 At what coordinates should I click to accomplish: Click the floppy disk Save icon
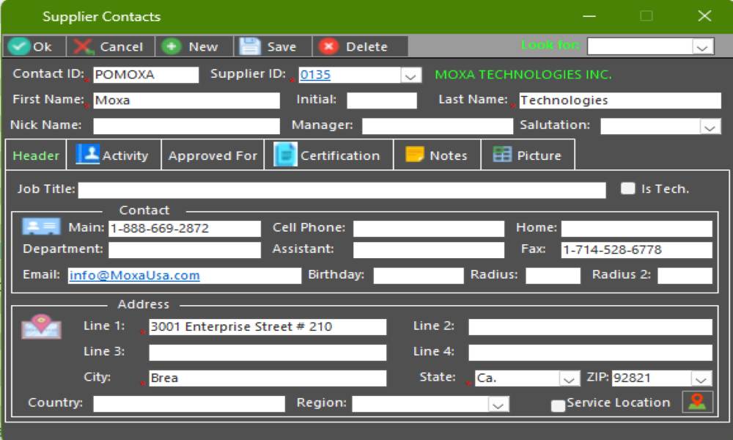tap(250, 46)
